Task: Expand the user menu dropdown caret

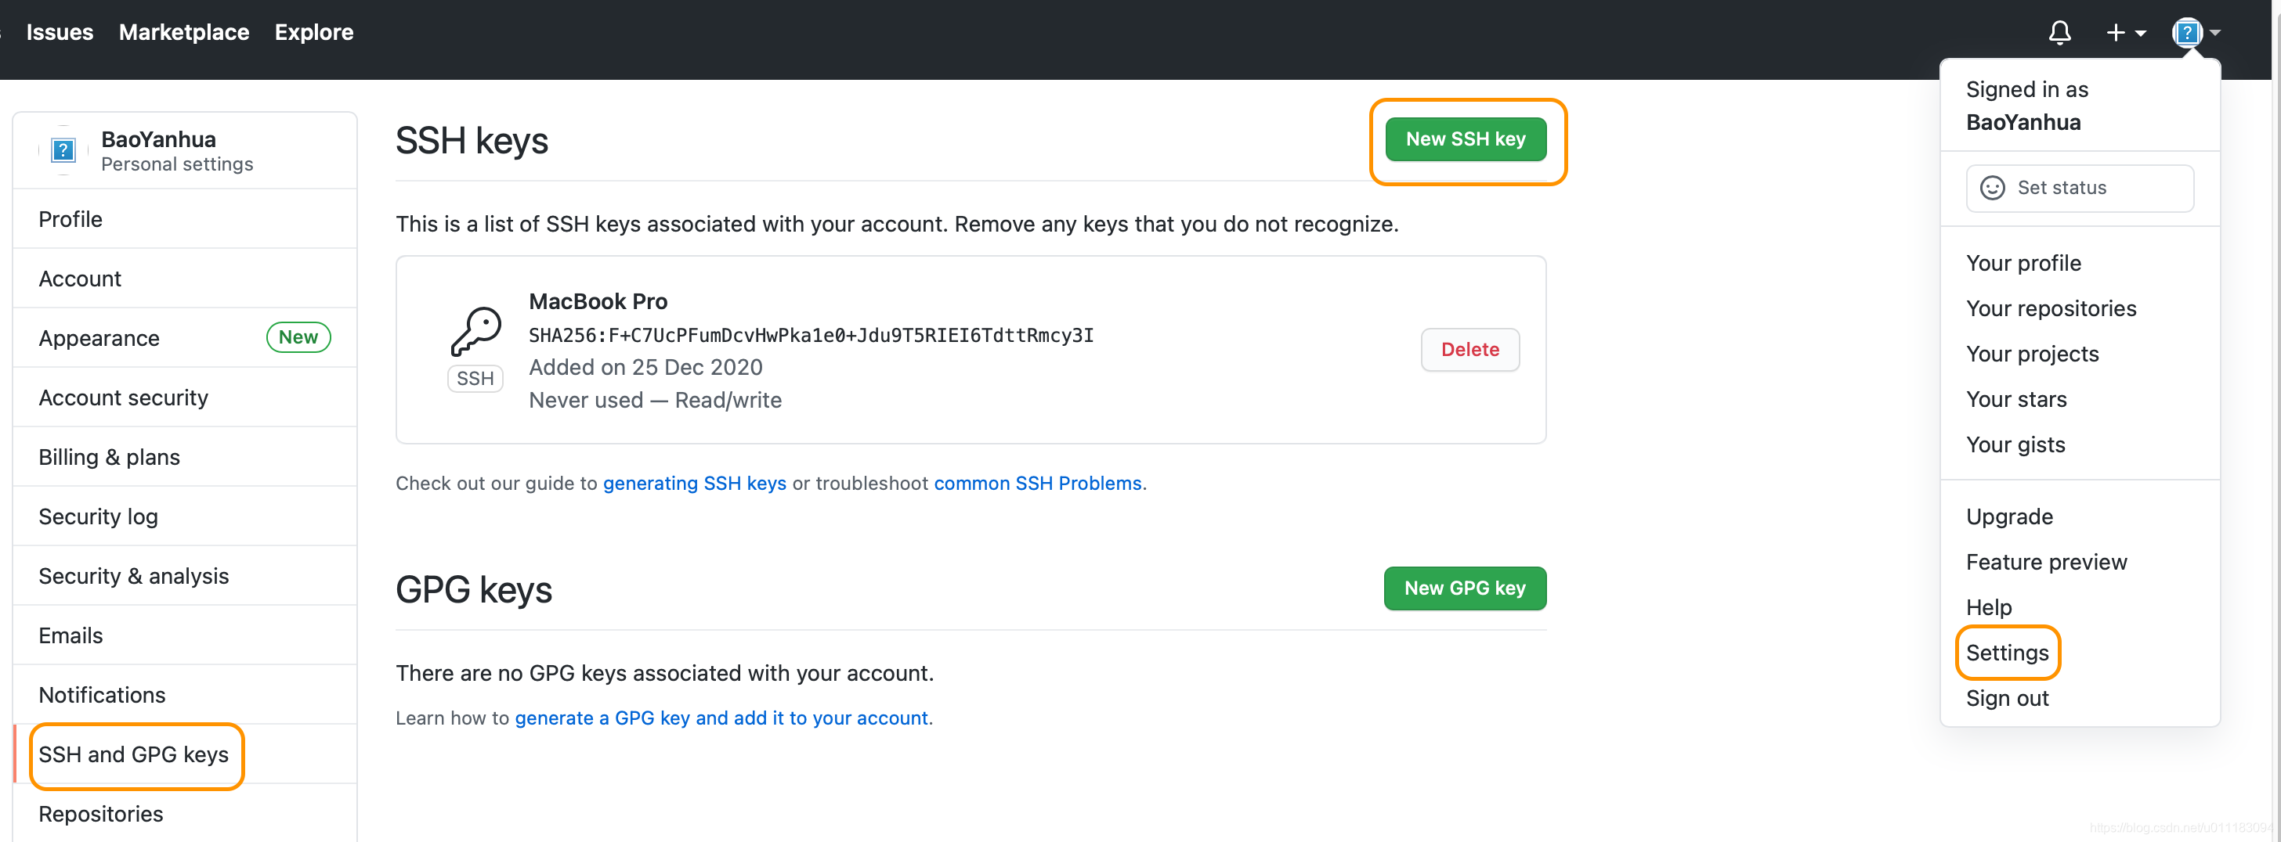Action: [x=2215, y=33]
